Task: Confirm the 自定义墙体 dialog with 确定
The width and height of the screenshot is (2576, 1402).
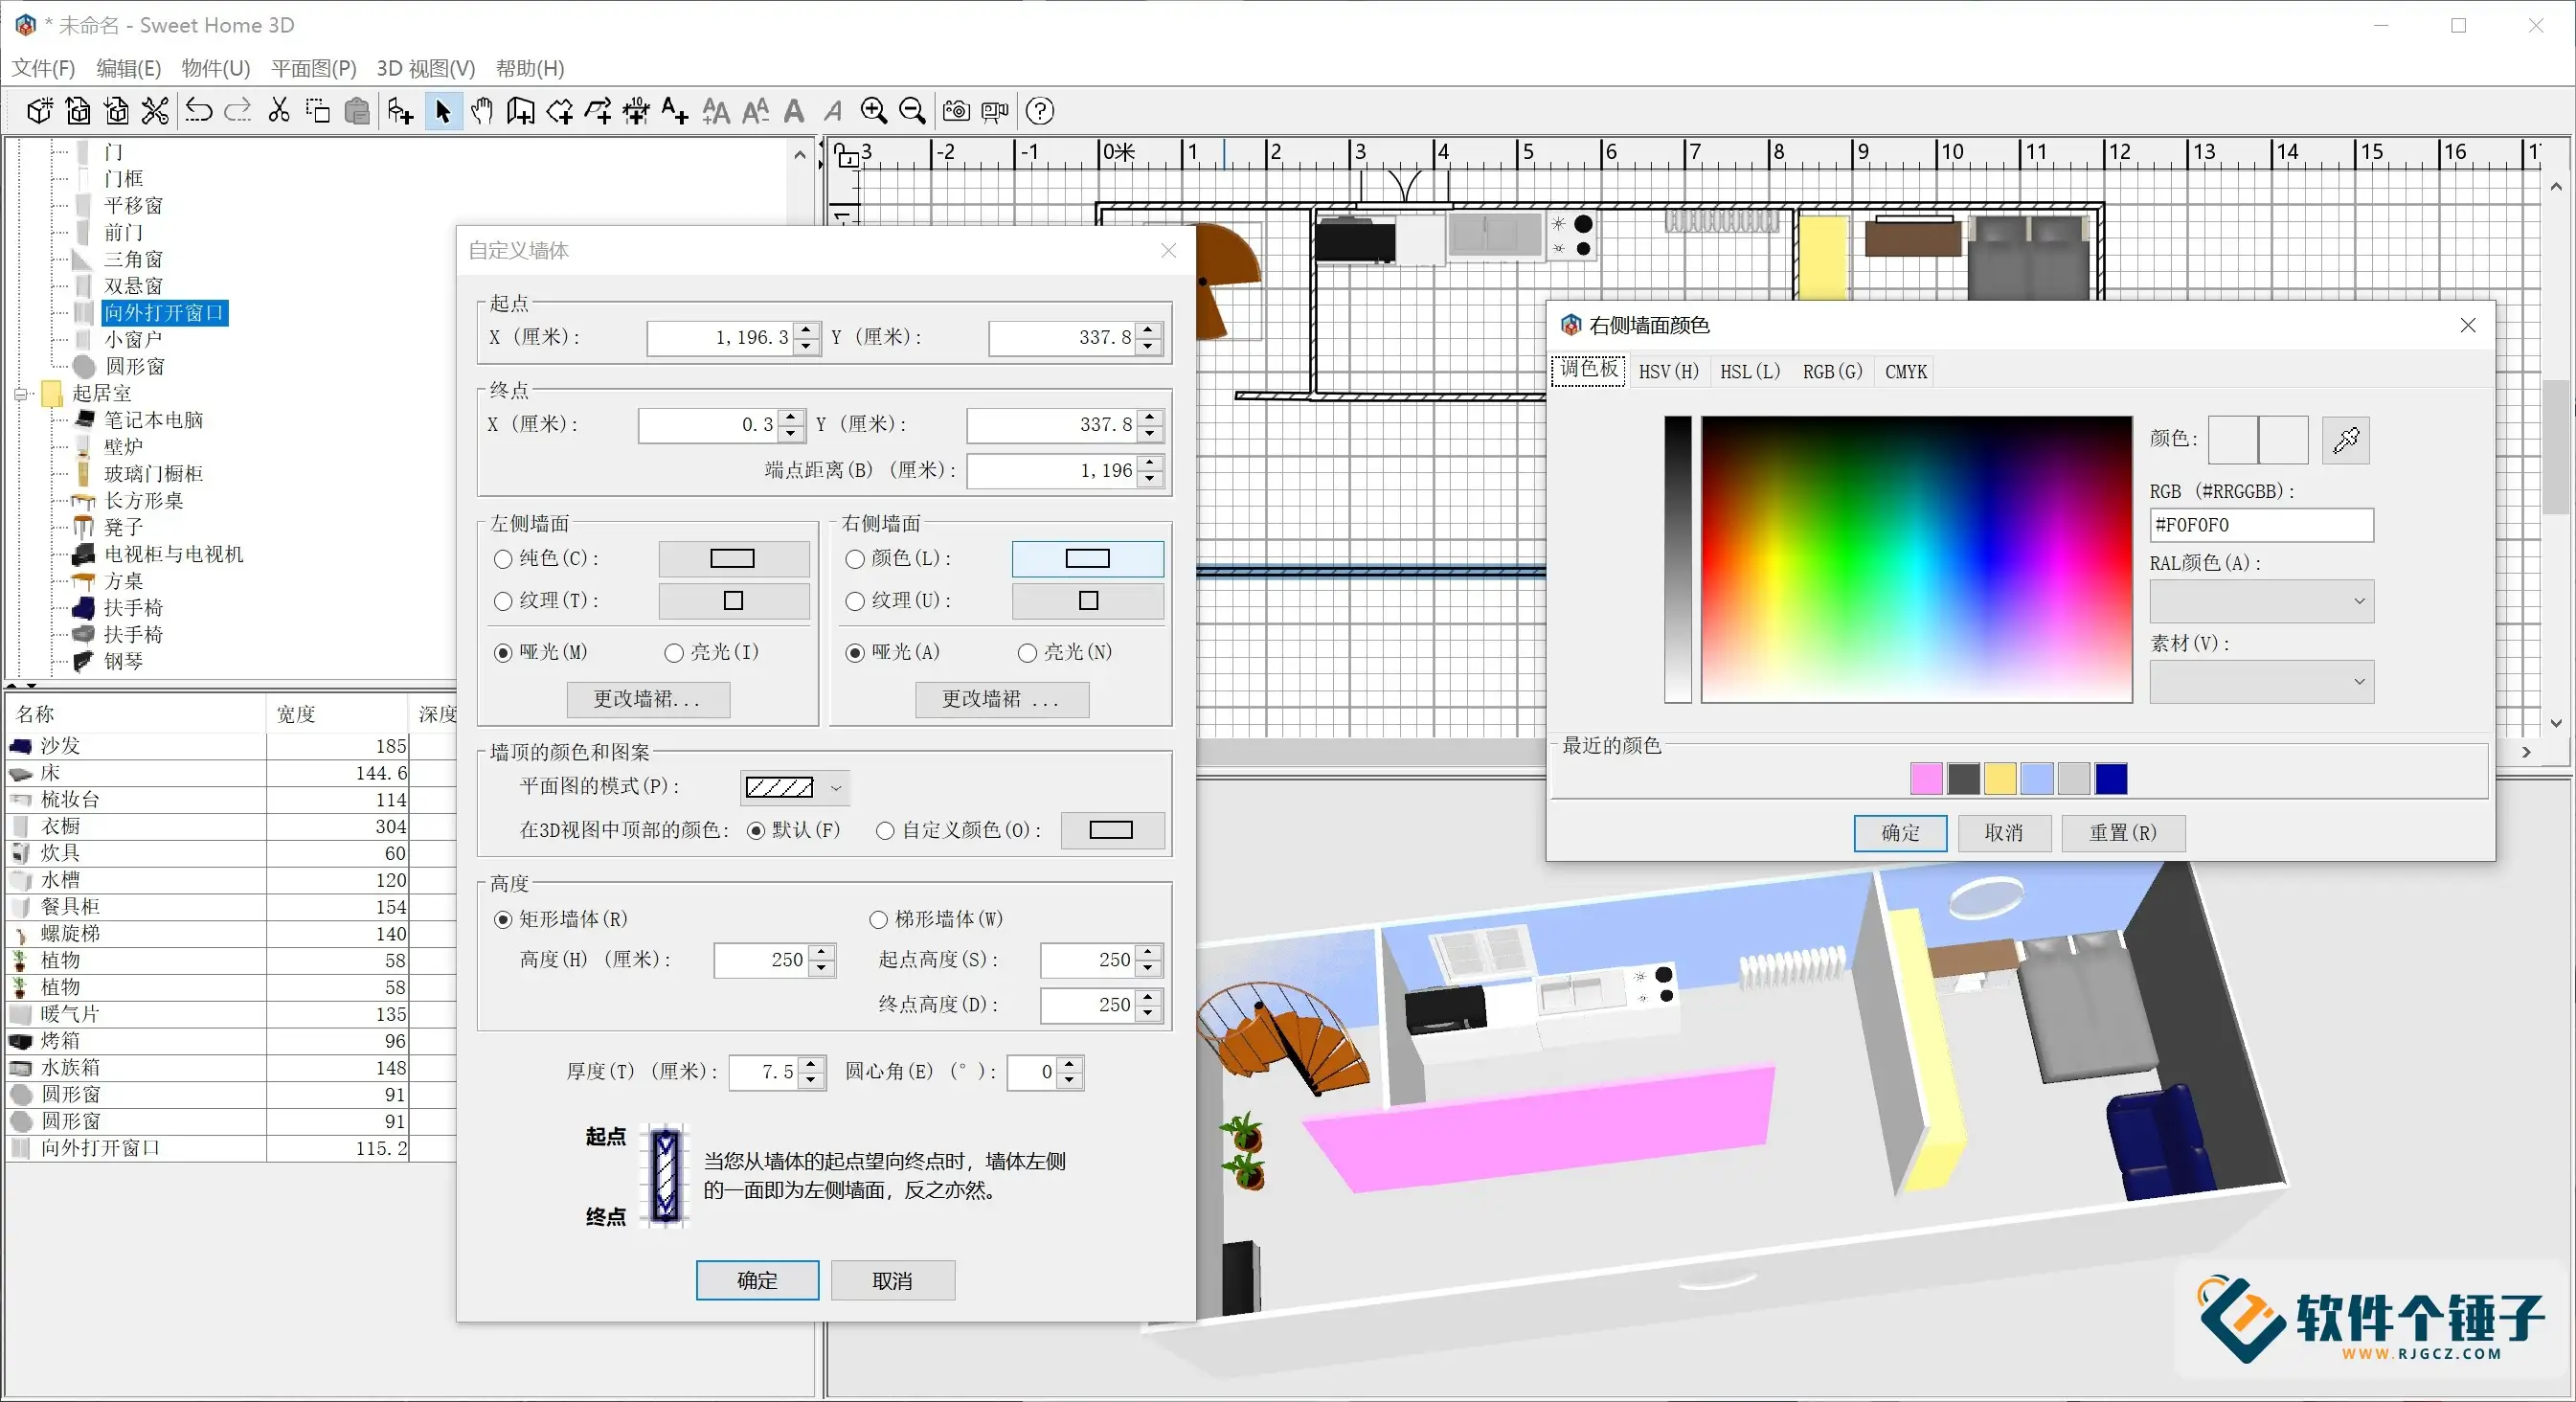Action: (757, 1281)
